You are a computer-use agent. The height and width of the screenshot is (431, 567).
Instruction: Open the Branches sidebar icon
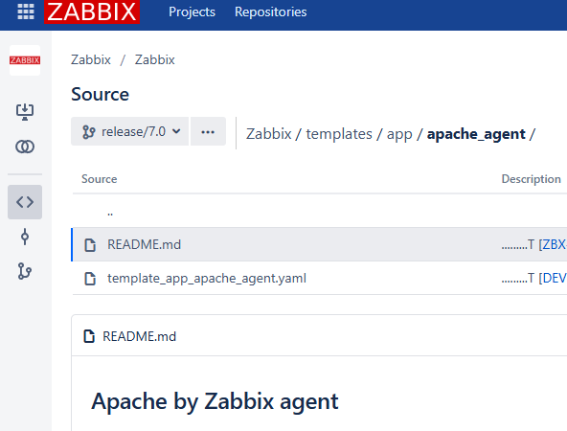(x=25, y=271)
